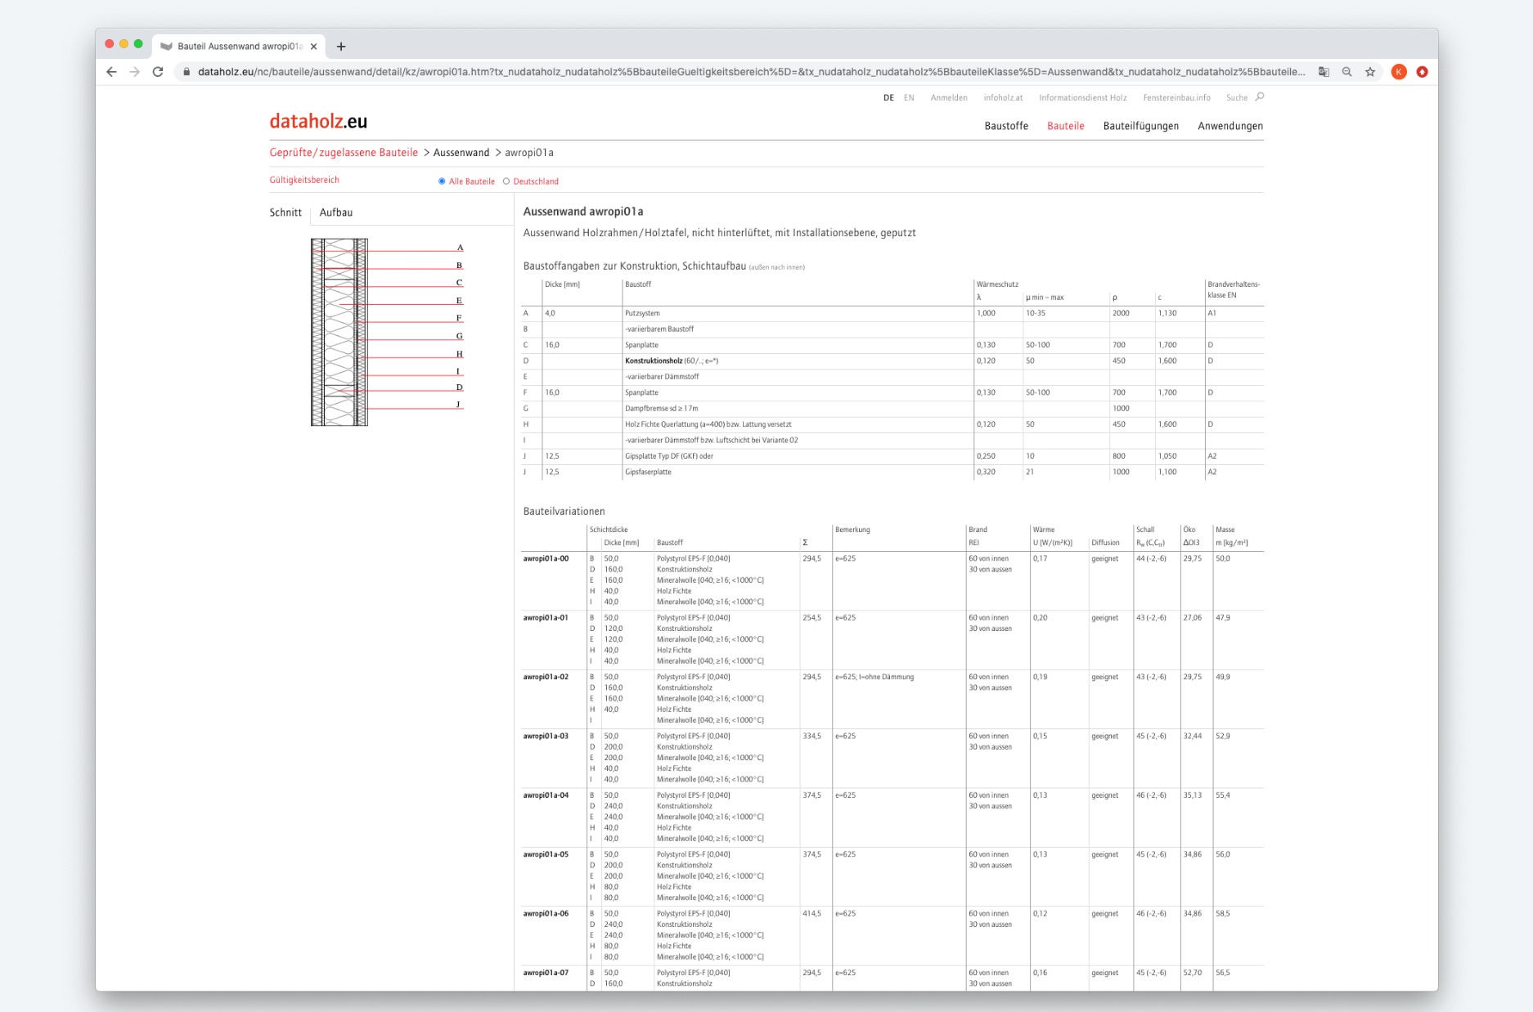The width and height of the screenshot is (1533, 1012).
Task: Select the Alle Bauteile radio button
Action: (x=442, y=181)
